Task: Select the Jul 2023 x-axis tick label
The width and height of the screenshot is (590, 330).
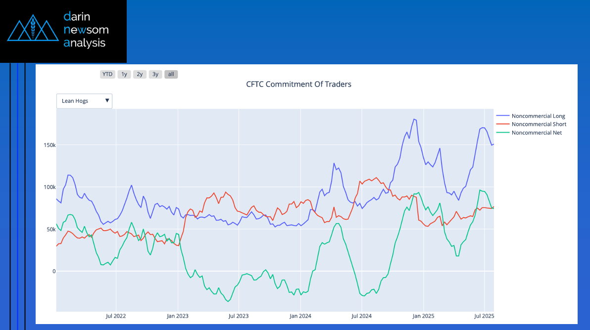Action: pos(239,316)
